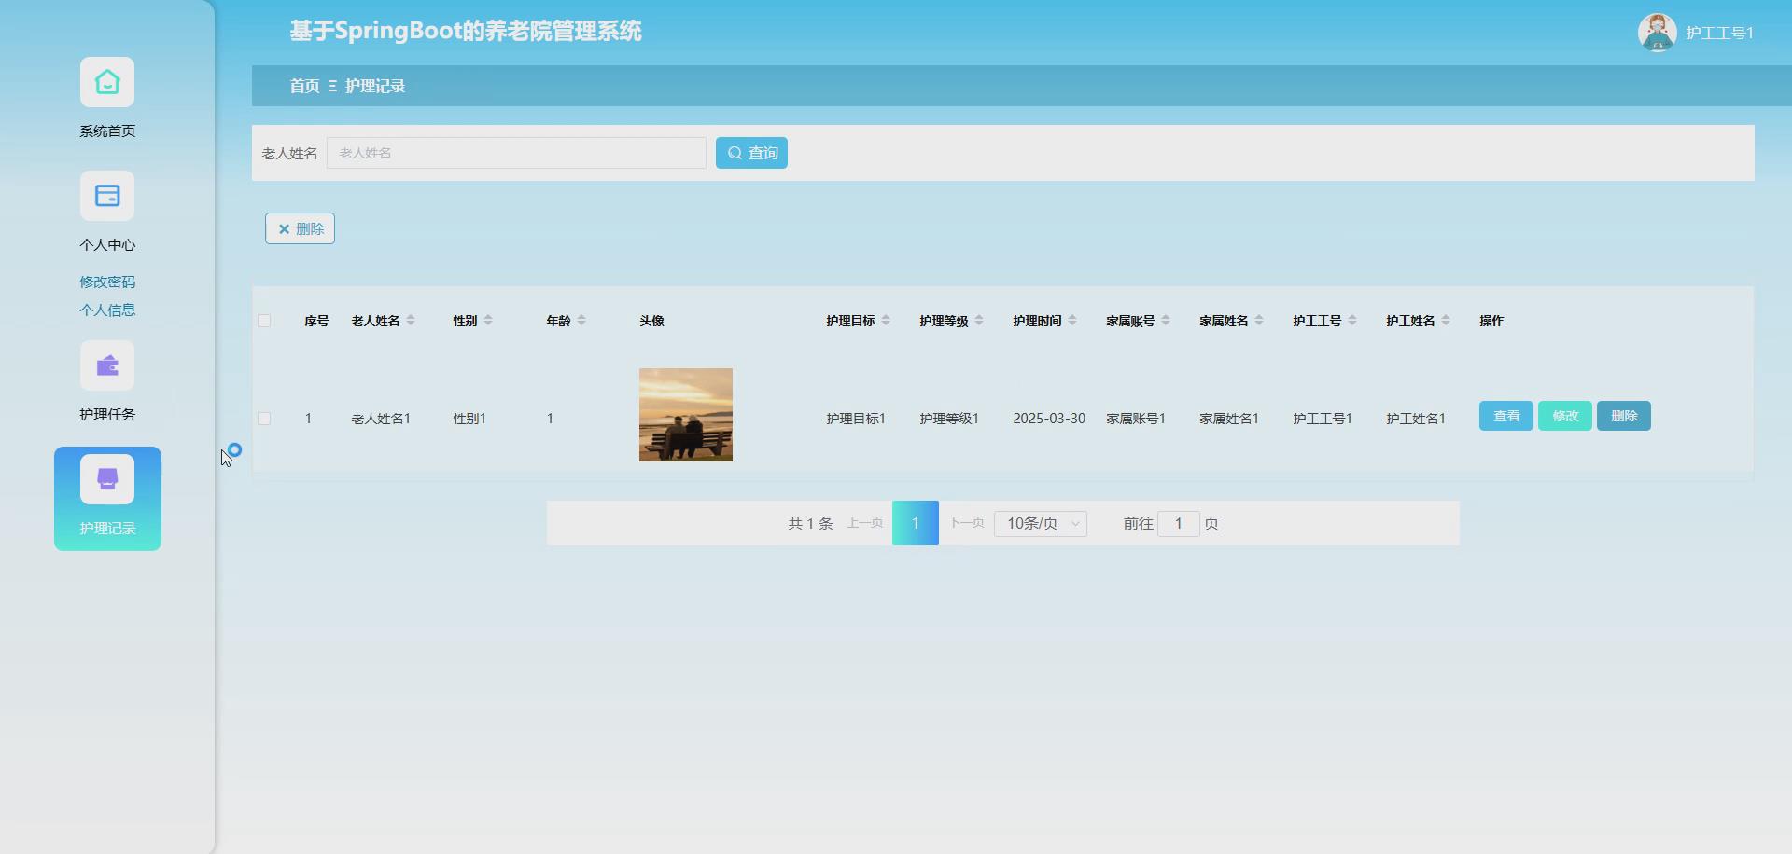Open the 系统首页 home icon
Image resolution: width=1792 pixels, height=854 pixels.
[107, 82]
